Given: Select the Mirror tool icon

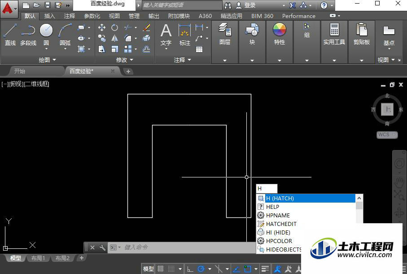Looking at the screenshot, I should (x=114, y=38).
